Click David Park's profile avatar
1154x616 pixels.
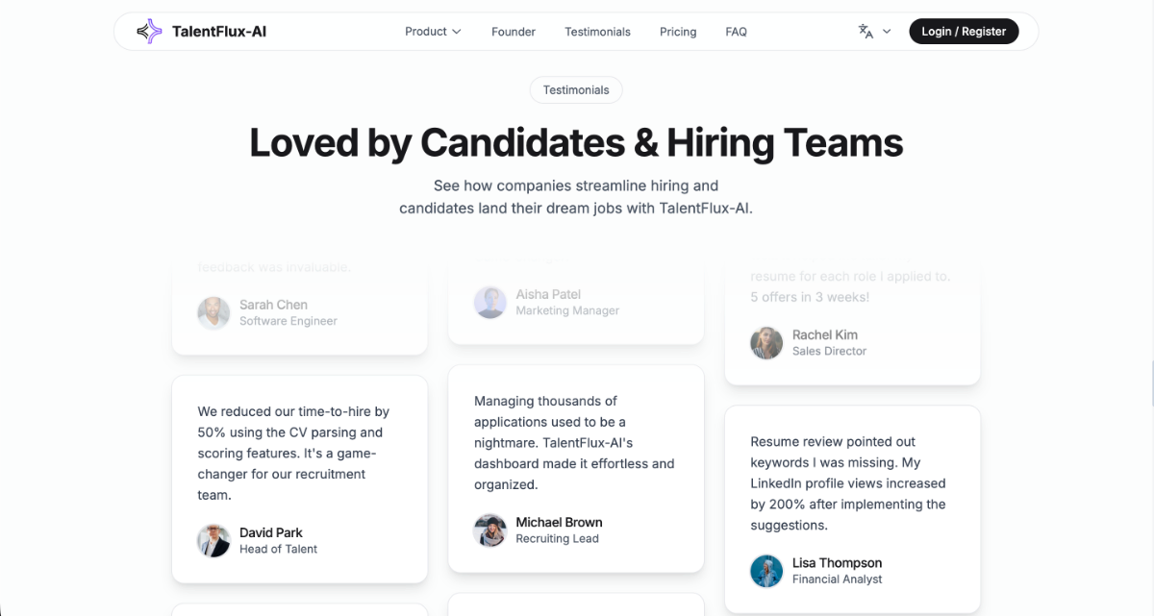[213, 541]
